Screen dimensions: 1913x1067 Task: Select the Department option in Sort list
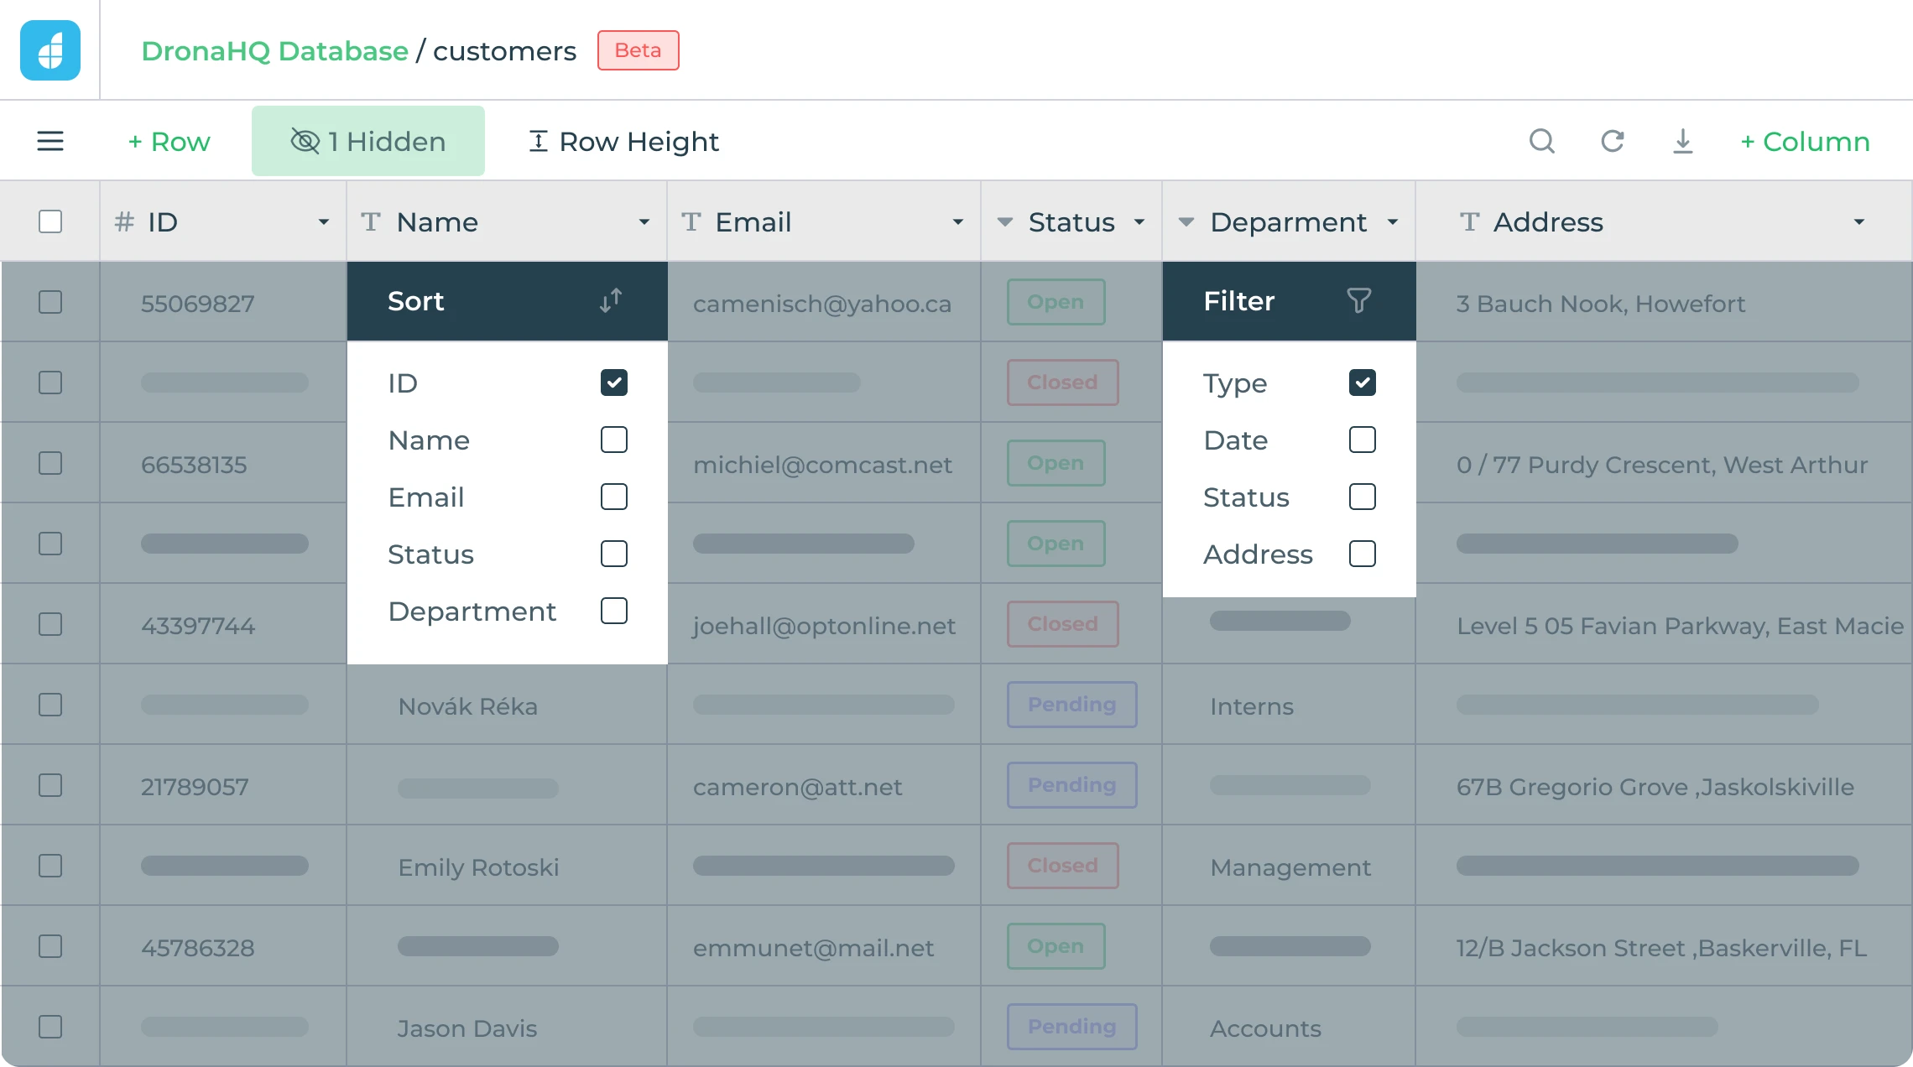[x=472, y=612]
